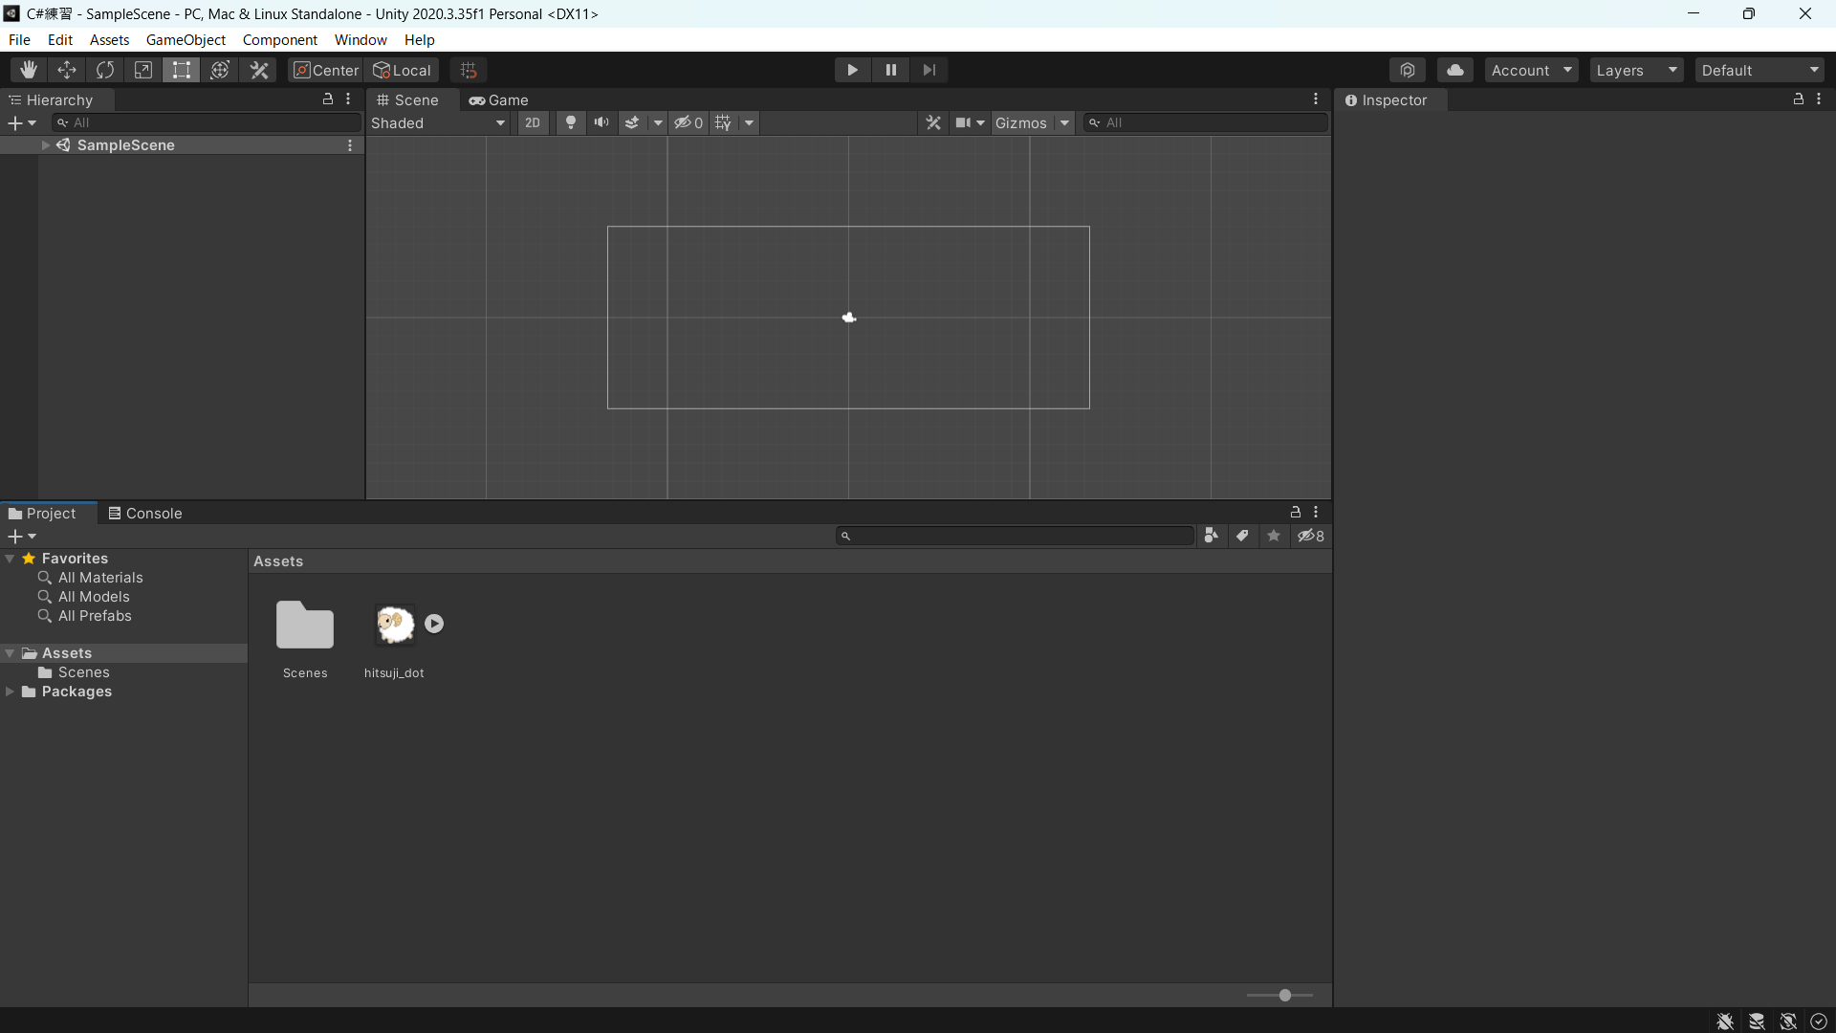The height and width of the screenshot is (1033, 1836).
Task: Toggle the lighting icon in Scene view toolbar
Action: point(570,122)
